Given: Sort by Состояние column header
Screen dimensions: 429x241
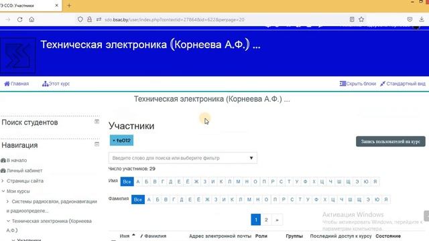Looking at the screenshot, I should point(388,236).
